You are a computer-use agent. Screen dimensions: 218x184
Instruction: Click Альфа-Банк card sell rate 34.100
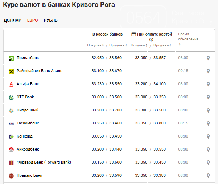(160, 84)
